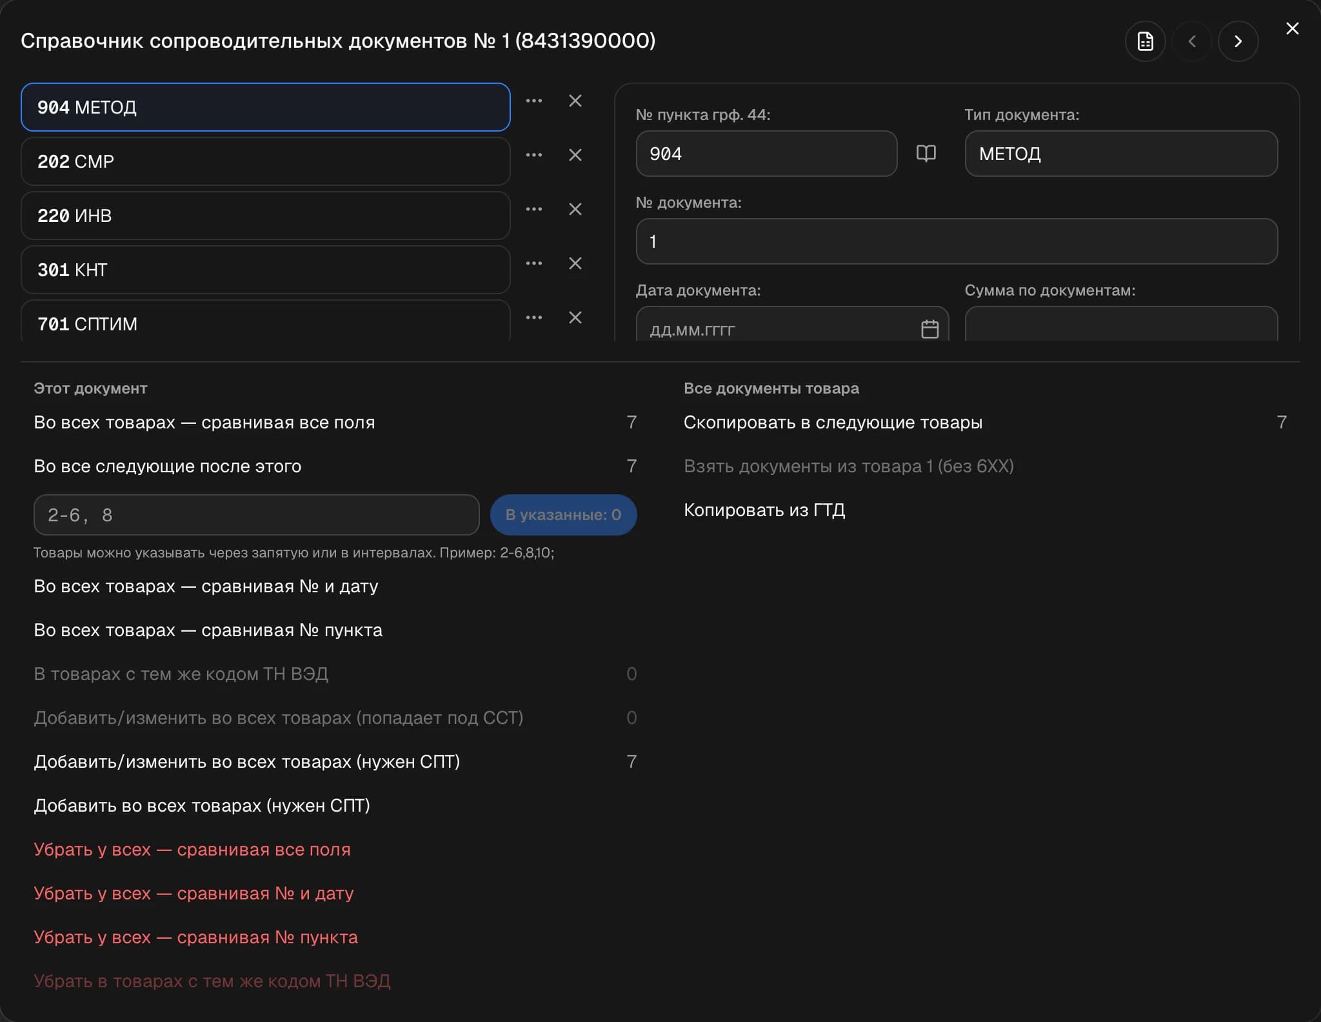Open more options for 202 СМР row
The width and height of the screenshot is (1321, 1022).
click(x=534, y=155)
